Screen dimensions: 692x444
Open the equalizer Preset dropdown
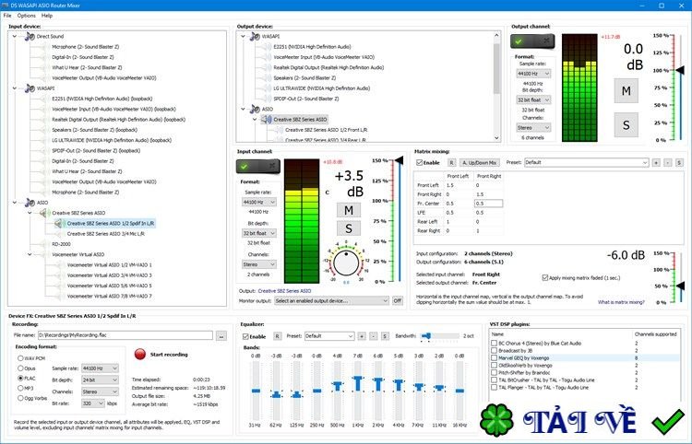329,336
